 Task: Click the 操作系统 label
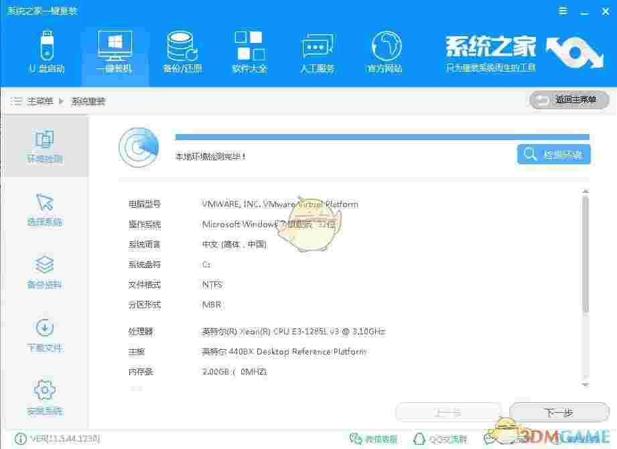tap(145, 224)
